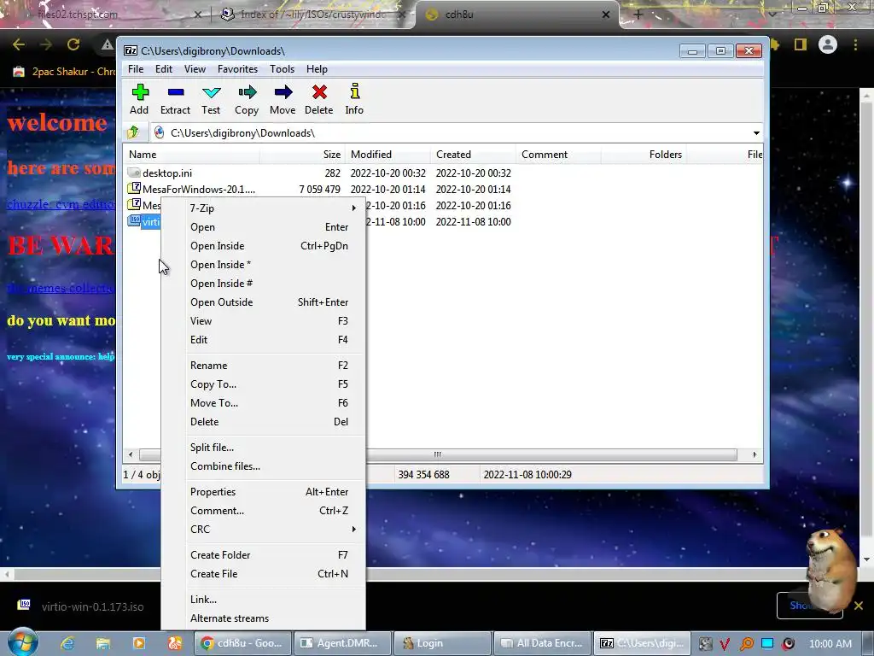This screenshot has width=874, height=656.
Task: Sort the file list by Size column
Action: (x=302, y=155)
